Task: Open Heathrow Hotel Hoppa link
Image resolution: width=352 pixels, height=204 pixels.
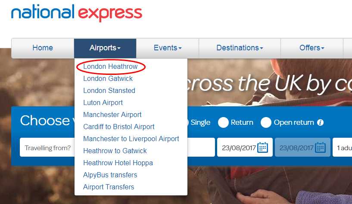Action: [x=118, y=163]
